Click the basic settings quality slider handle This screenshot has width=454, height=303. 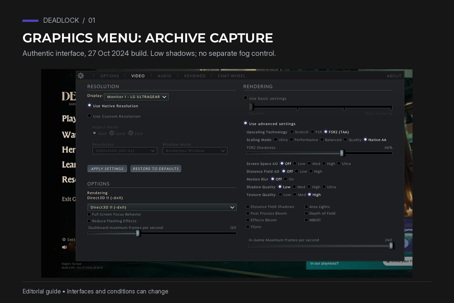coord(251,107)
